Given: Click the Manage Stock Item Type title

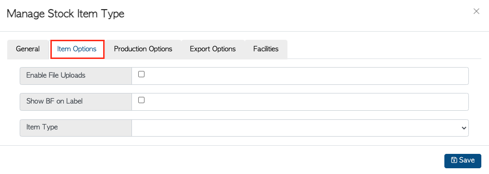Looking at the screenshot, I should pos(65,14).
